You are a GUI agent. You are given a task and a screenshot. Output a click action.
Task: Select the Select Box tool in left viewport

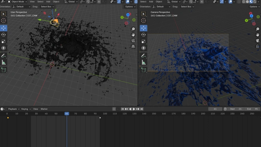(x=4, y=14)
